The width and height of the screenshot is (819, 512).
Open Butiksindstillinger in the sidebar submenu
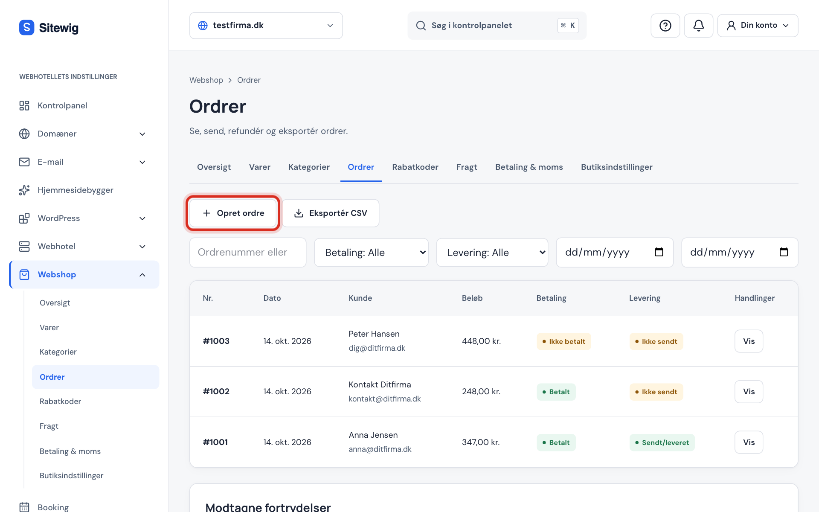click(72, 475)
